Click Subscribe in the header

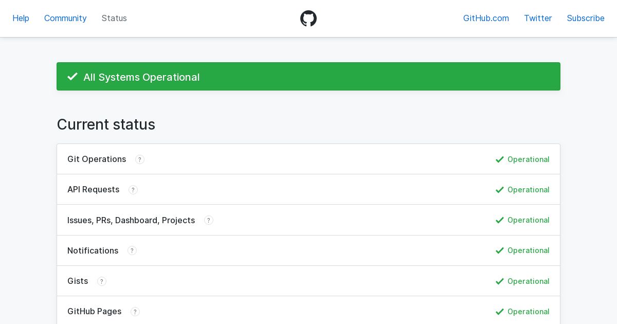click(x=586, y=18)
